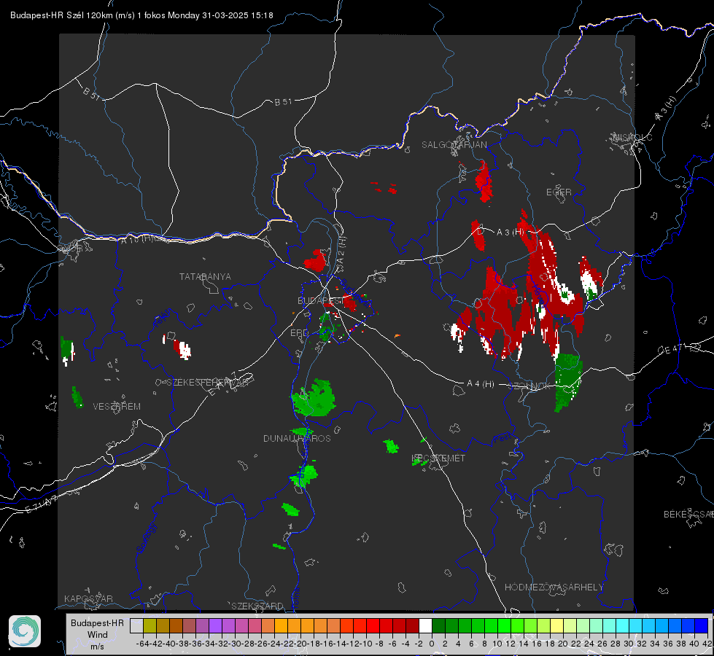This screenshot has height=656, width=714.
Task: Click the 'Budapest-HR Wind m/s' legend title
Action: point(98,634)
